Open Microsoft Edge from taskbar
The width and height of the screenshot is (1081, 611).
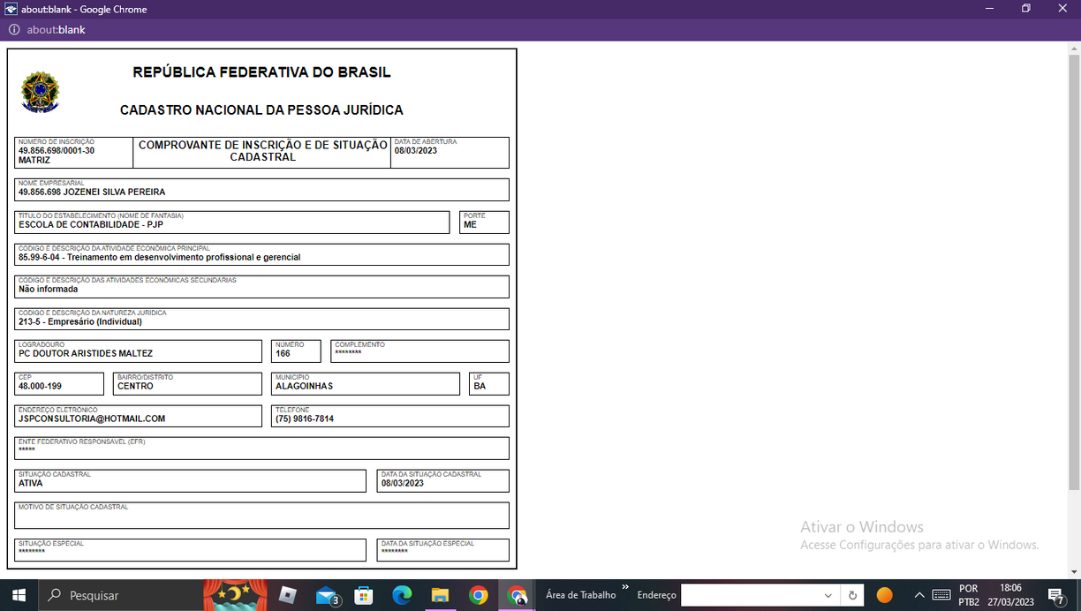point(402,595)
